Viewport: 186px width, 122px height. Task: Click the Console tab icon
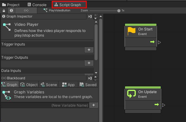(x=29, y=5)
